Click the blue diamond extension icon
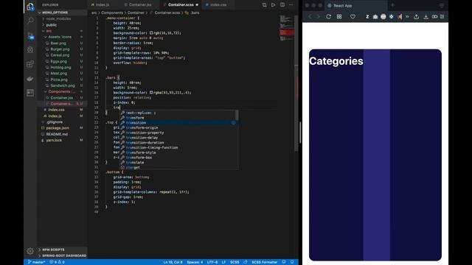 point(392,16)
